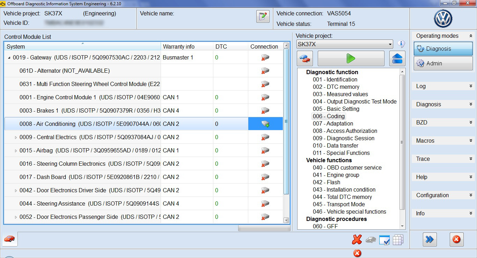Click connection icon for 0019 Gateway row
477x258 pixels.
pyautogui.click(x=265, y=57)
